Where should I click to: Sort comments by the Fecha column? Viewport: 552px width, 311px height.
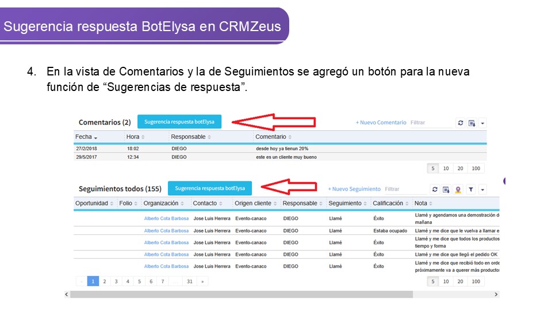(x=87, y=137)
